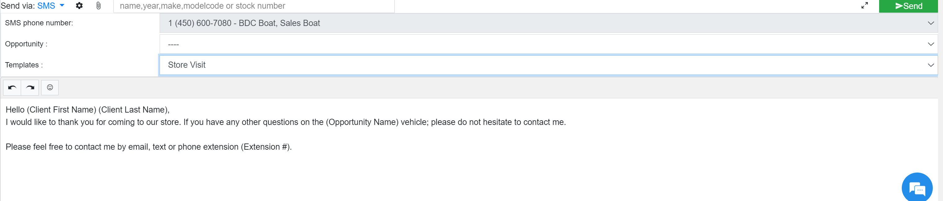
Task: Open the SMS settings gear icon
Action: [79, 6]
